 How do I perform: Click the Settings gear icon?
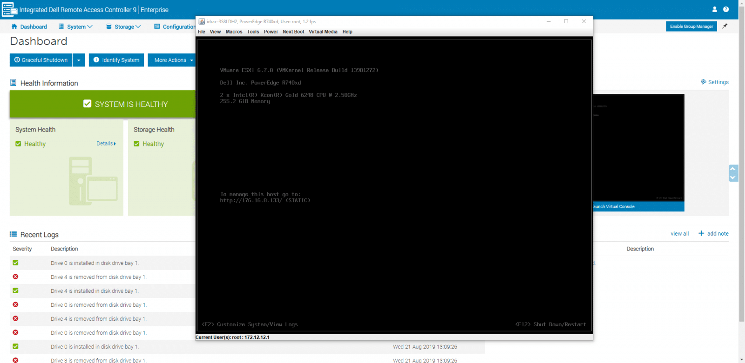(704, 82)
